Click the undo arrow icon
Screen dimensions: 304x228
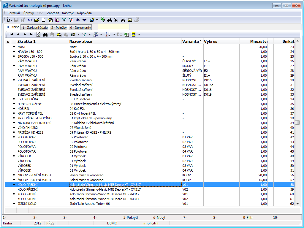coord(30,20)
